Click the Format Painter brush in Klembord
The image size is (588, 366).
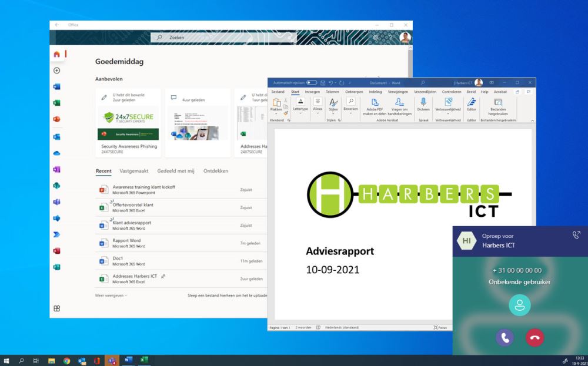[286, 113]
